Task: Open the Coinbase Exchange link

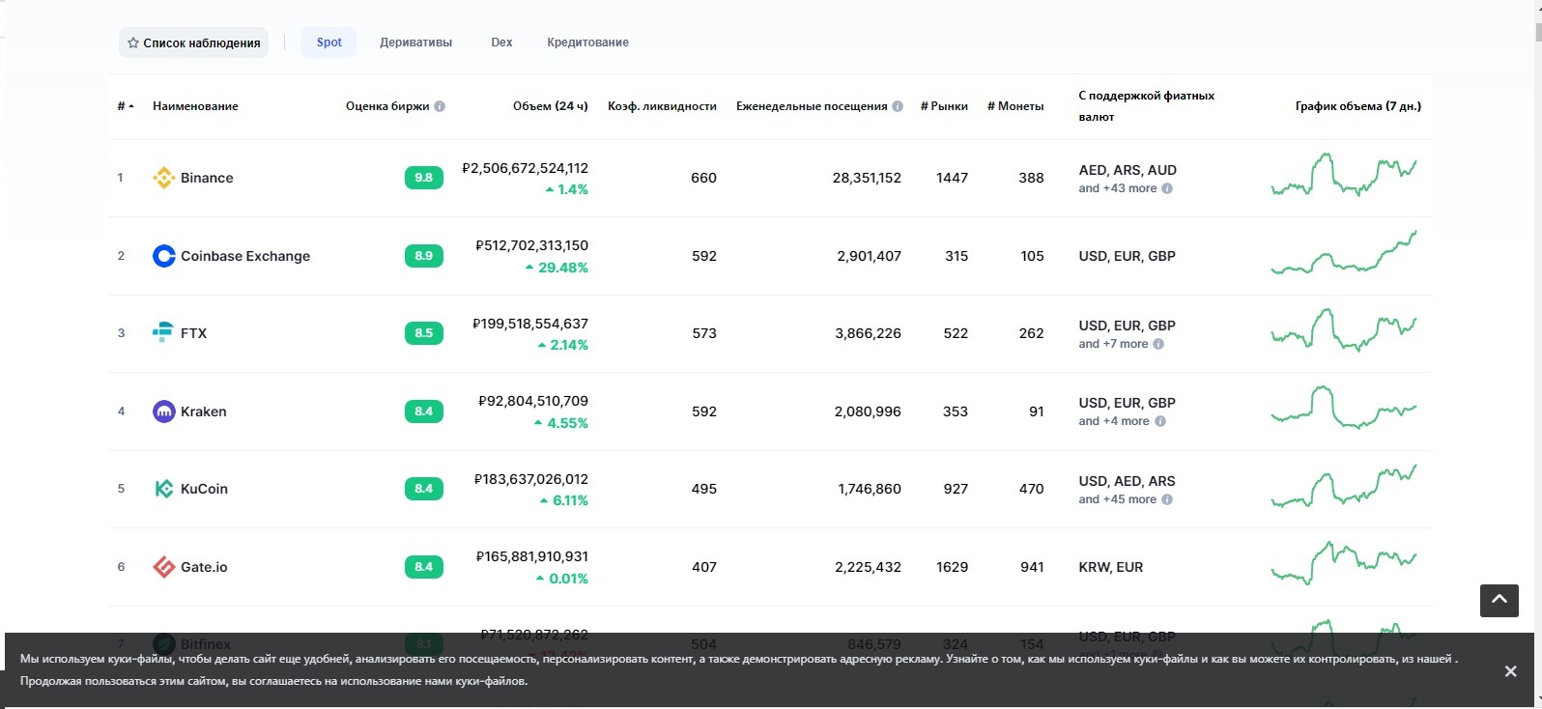Action: point(245,256)
